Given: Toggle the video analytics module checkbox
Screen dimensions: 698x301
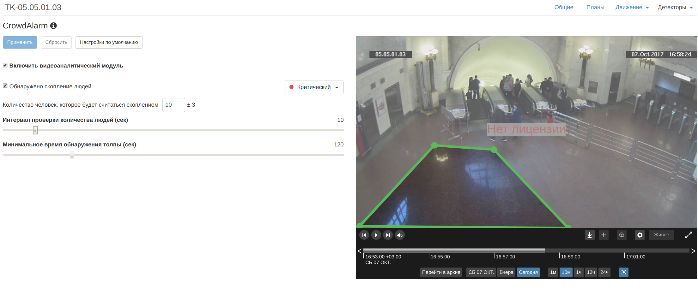Looking at the screenshot, I should point(5,65).
